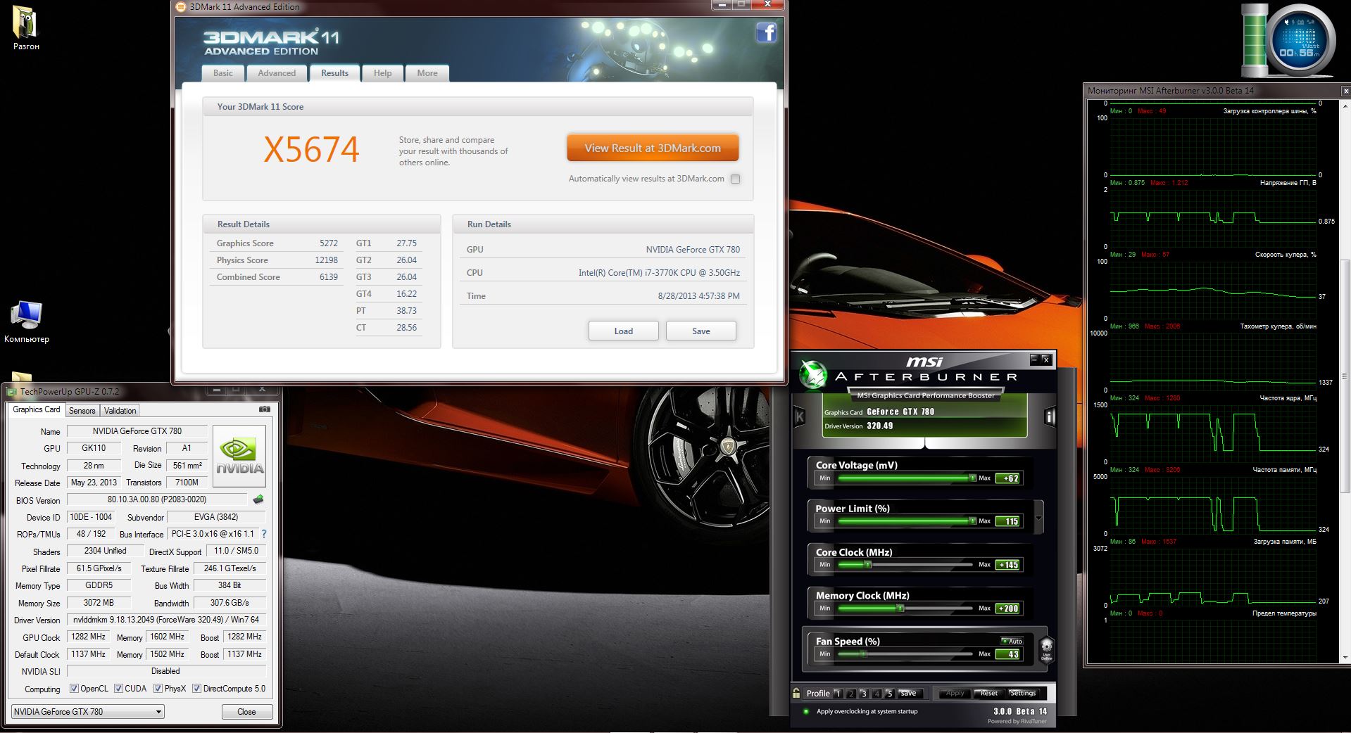The height and width of the screenshot is (733, 1351).
Task: Toggle the OpenCL checkbox in GPU-Z
Action: pos(74,689)
